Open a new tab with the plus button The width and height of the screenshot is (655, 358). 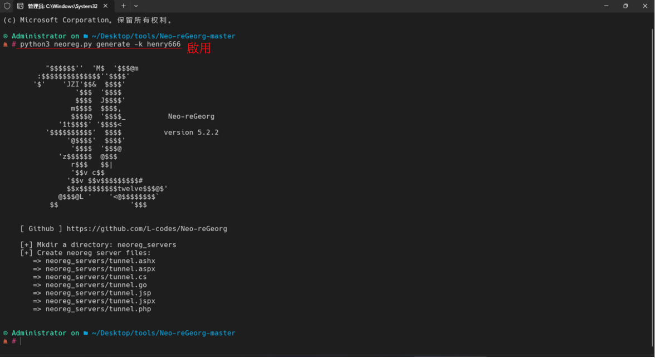[x=123, y=6]
